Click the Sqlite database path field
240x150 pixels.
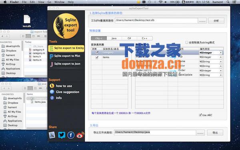point(156,20)
